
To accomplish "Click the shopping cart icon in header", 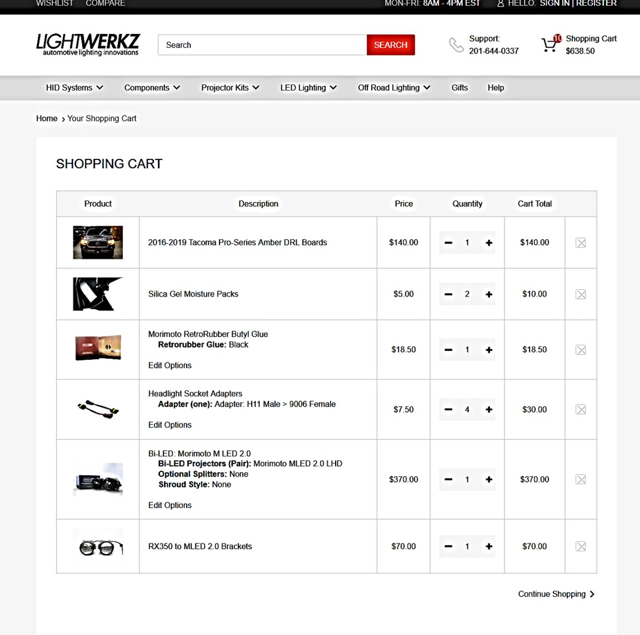I will 549,44.
